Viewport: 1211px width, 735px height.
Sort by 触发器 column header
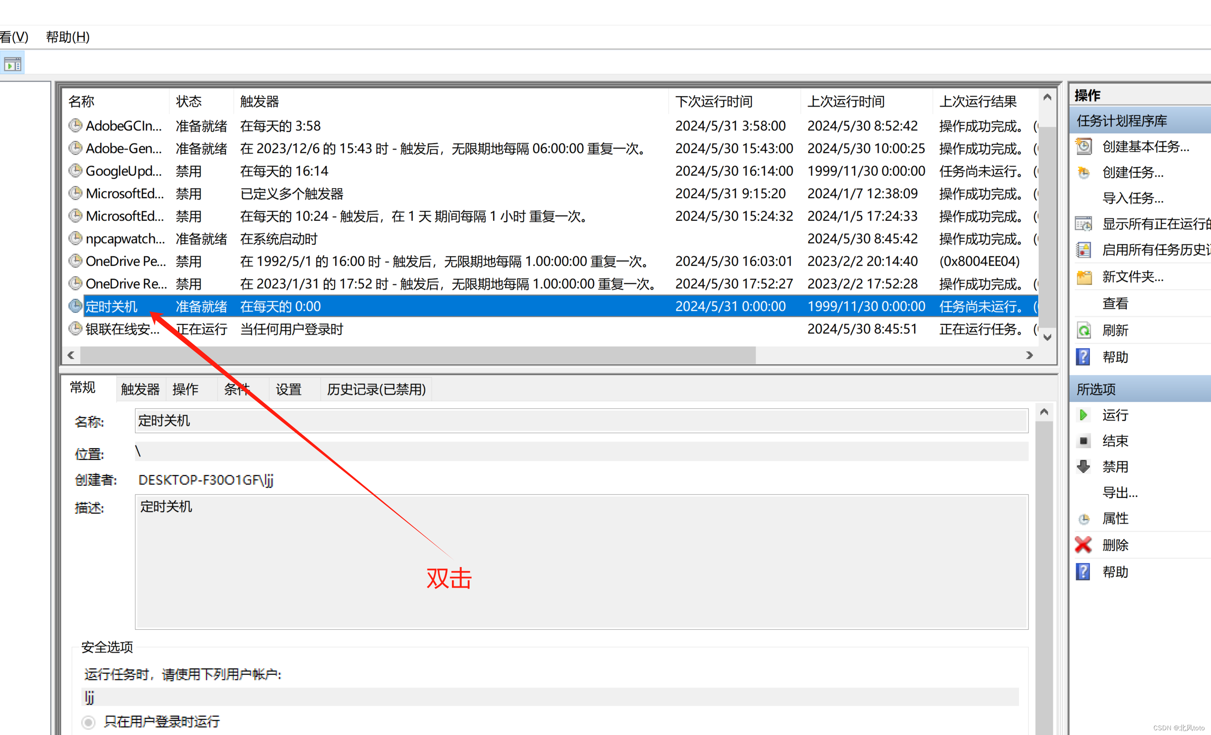[x=451, y=101]
